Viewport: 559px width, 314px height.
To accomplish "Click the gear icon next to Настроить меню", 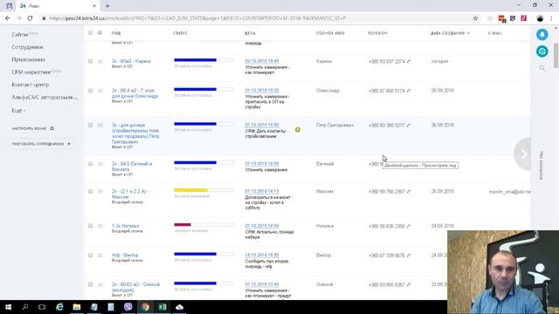I will coord(52,128).
